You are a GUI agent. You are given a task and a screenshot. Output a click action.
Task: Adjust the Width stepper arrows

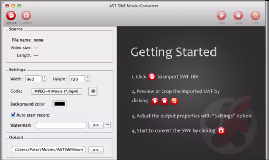point(44,79)
